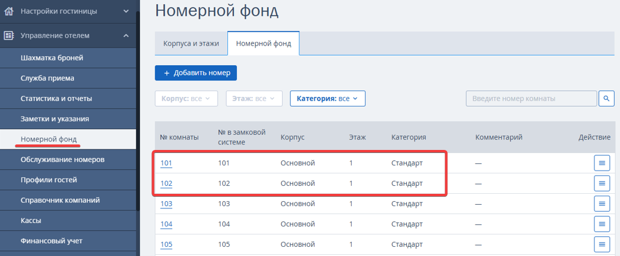Open Заметки и указания
This screenshot has height=256, width=620.
pyautogui.click(x=68, y=119)
